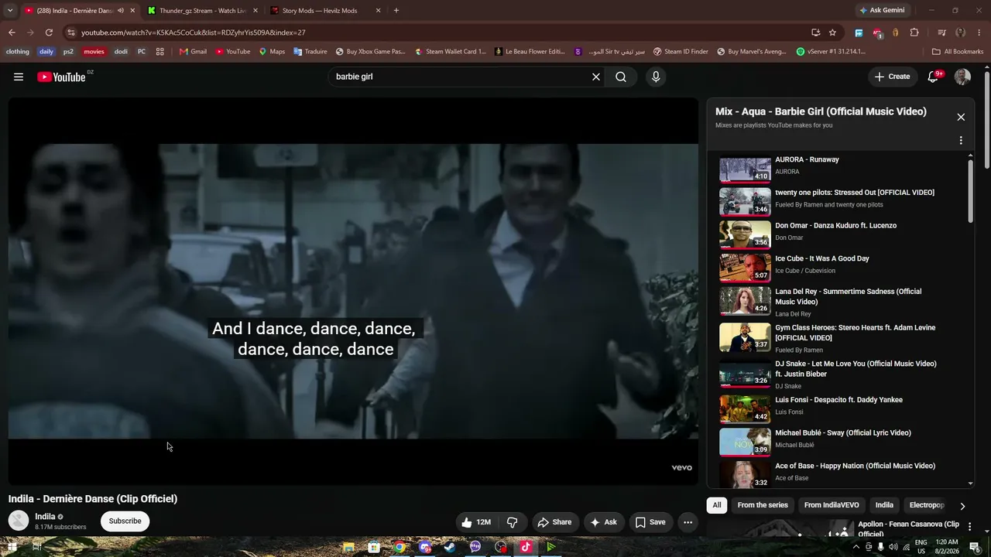
Task: Open more actions below the video
Action: 688,522
